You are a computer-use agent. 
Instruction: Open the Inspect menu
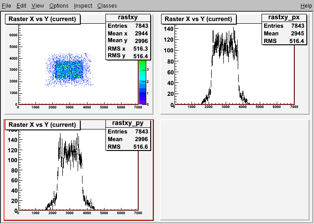83,5
